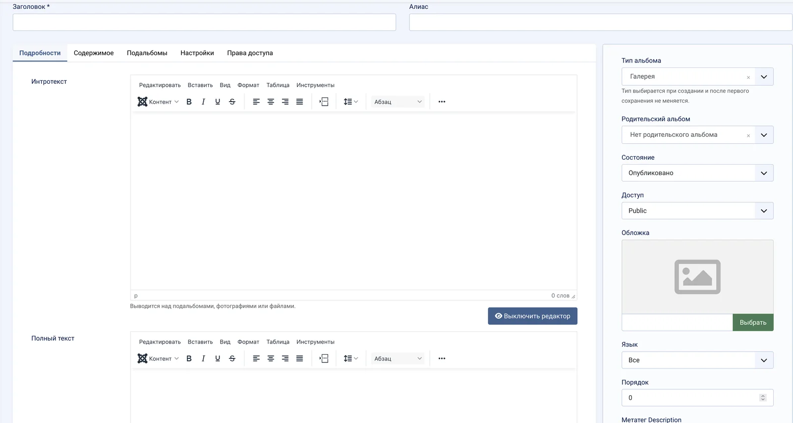793x423 pixels.
Task: Increment the Порядок number stepper
Action: (763, 396)
